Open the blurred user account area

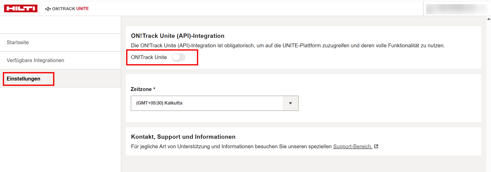(456, 9)
